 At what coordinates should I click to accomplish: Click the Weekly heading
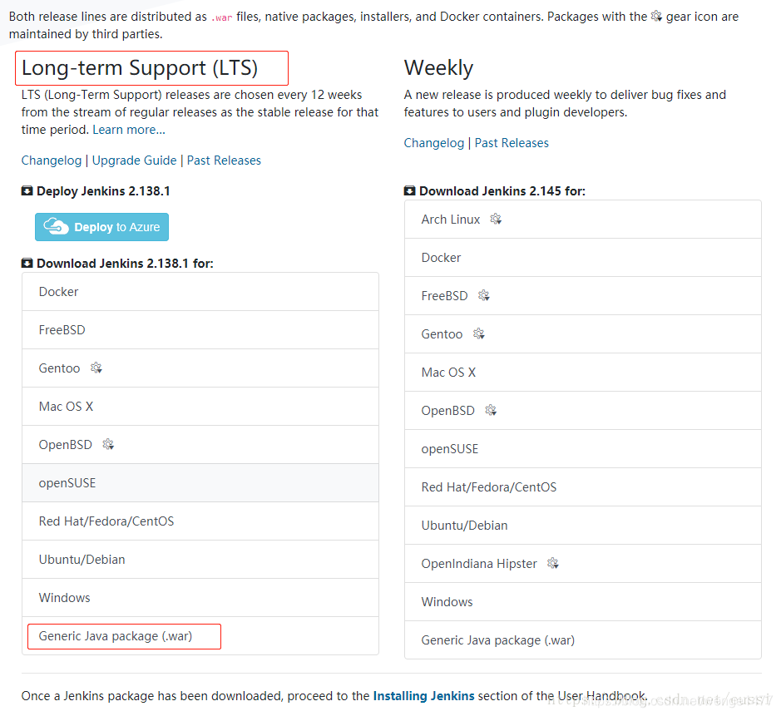[x=438, y=67]
